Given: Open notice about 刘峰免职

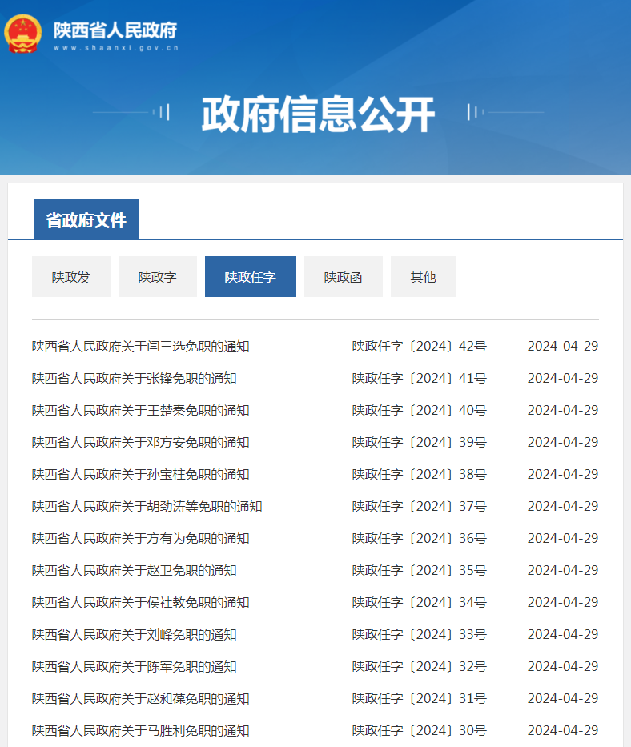Looking at the screenshot, I should pos(135,635).
